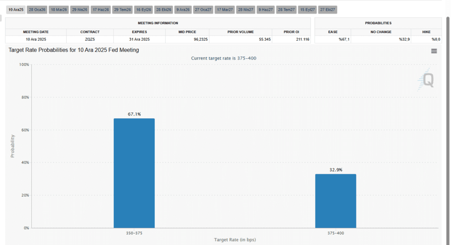Choose the 28 Eki26 meeting tab
Viewport: 459px width, 245px height.
(x=164, y=9)
